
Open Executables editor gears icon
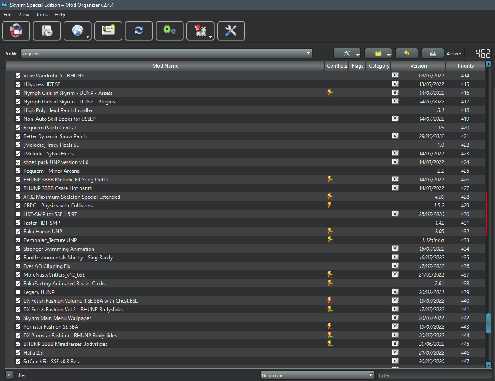[x=169, y=31]
